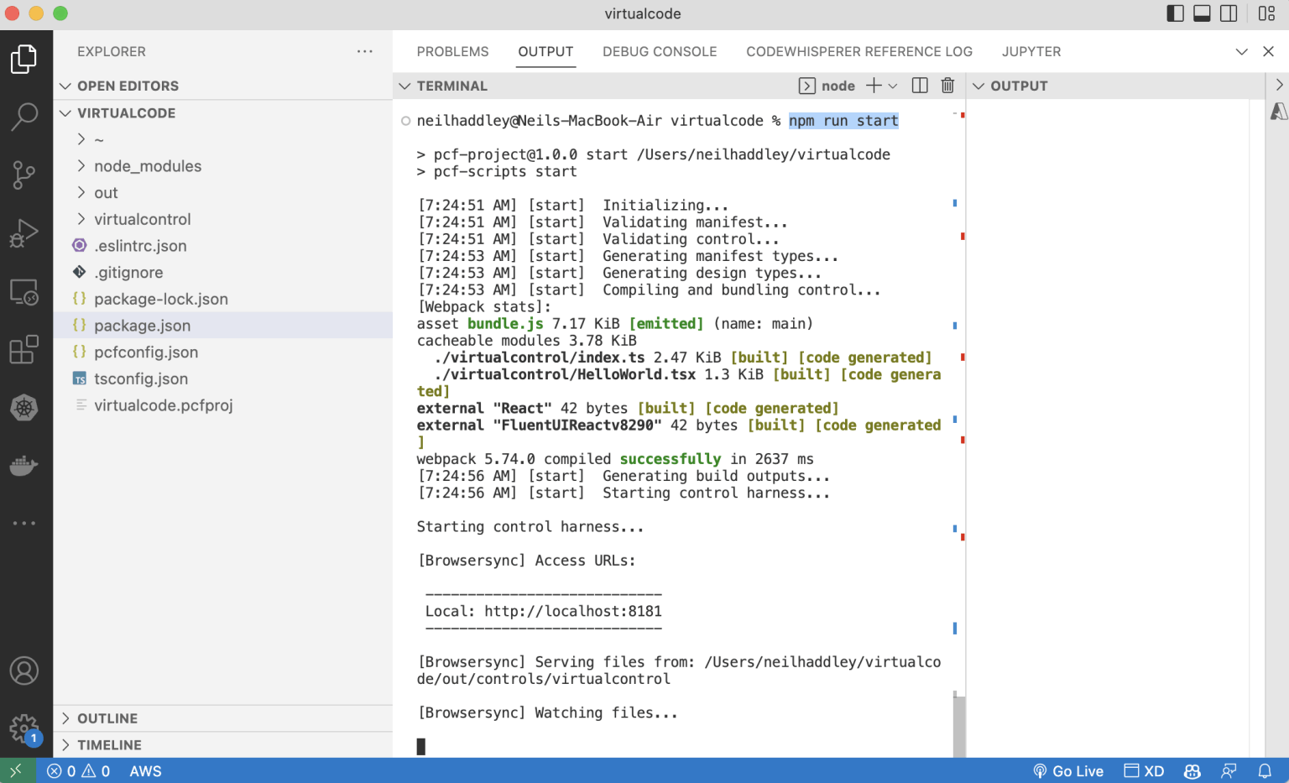
Task: Switch to the DEBUG CONSOLE tab
Action: (x=660, y=51)
